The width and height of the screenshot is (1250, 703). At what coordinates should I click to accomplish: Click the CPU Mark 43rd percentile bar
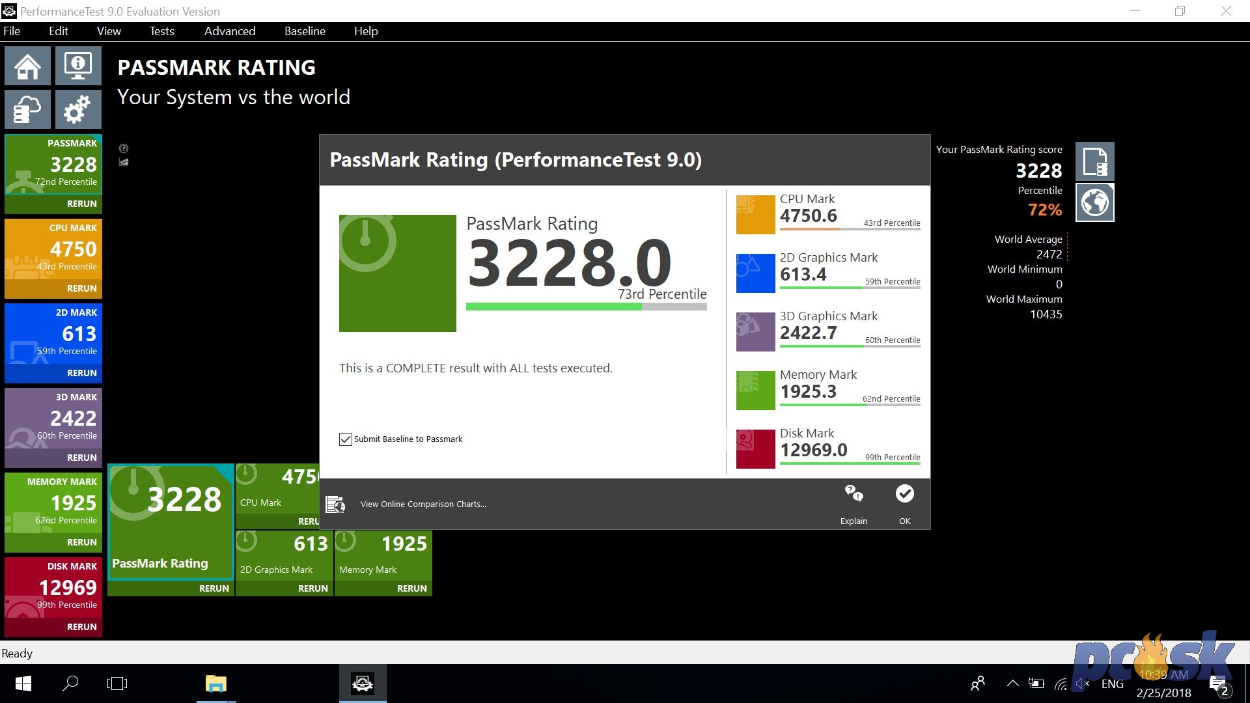(x=850, y=229)
